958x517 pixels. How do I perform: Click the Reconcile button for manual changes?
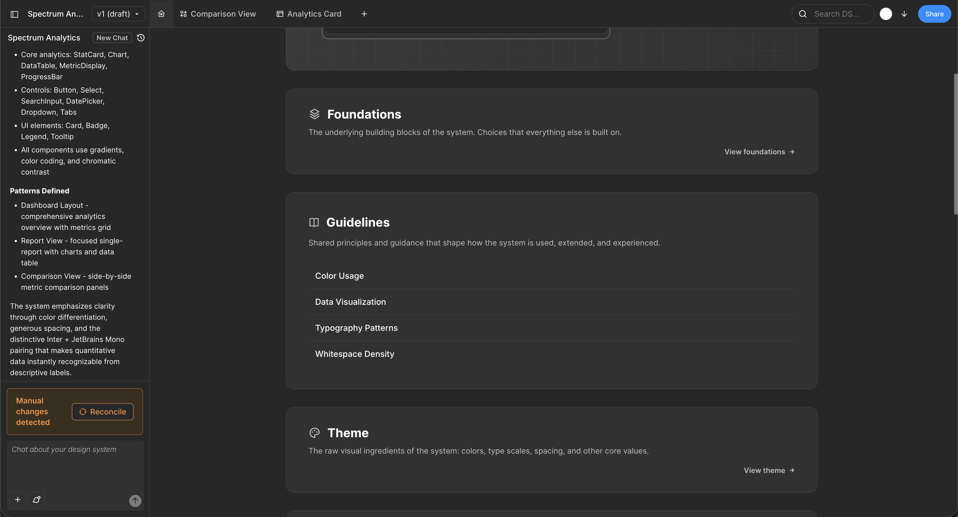[x=103, y=412]
